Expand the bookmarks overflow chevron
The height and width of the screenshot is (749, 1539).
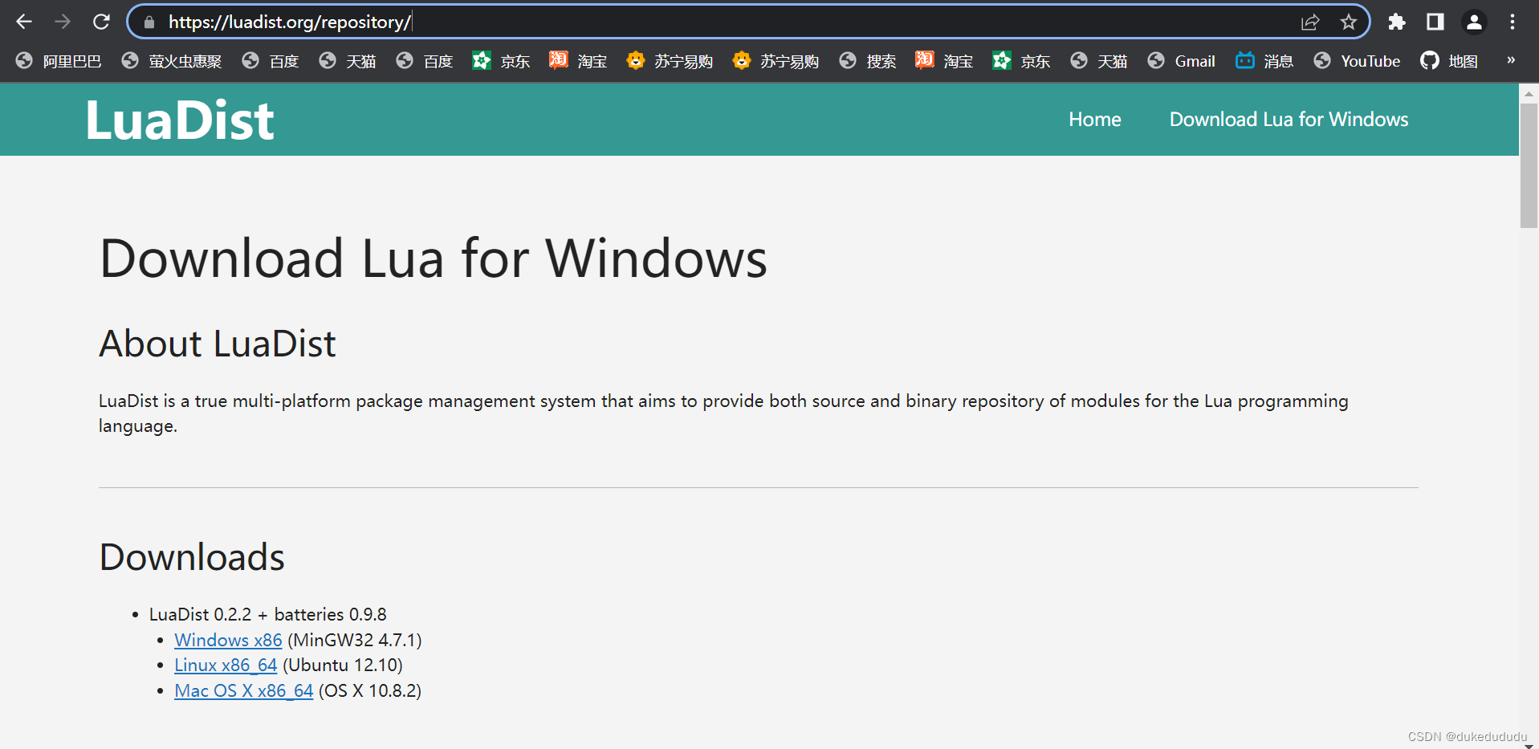coord(1511,60)
